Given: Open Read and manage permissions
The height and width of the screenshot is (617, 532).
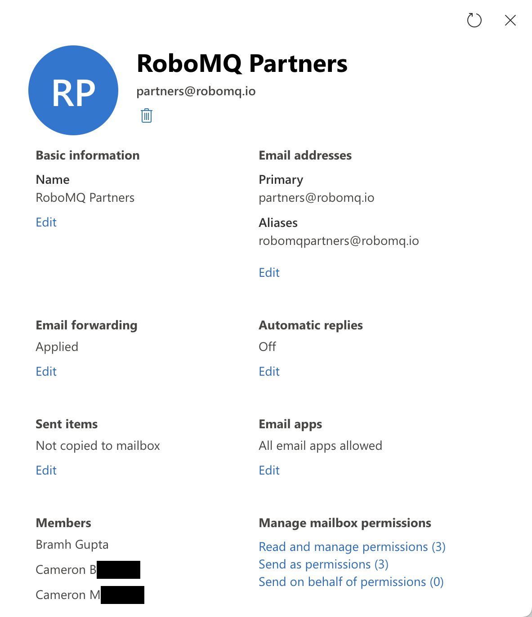Looking at the screenshot, I should tap(352, 547).
